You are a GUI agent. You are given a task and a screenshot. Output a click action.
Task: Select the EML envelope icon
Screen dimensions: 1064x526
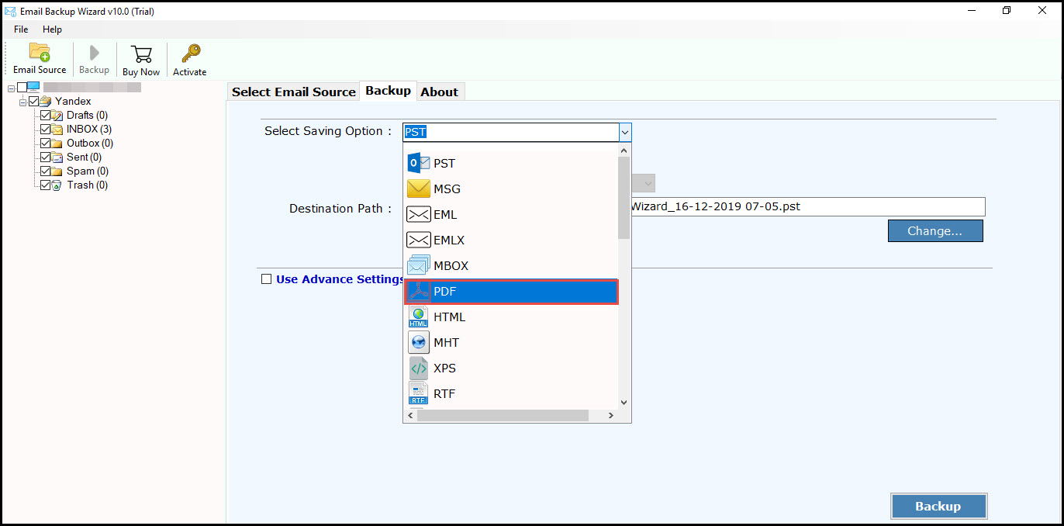[419, 214]
